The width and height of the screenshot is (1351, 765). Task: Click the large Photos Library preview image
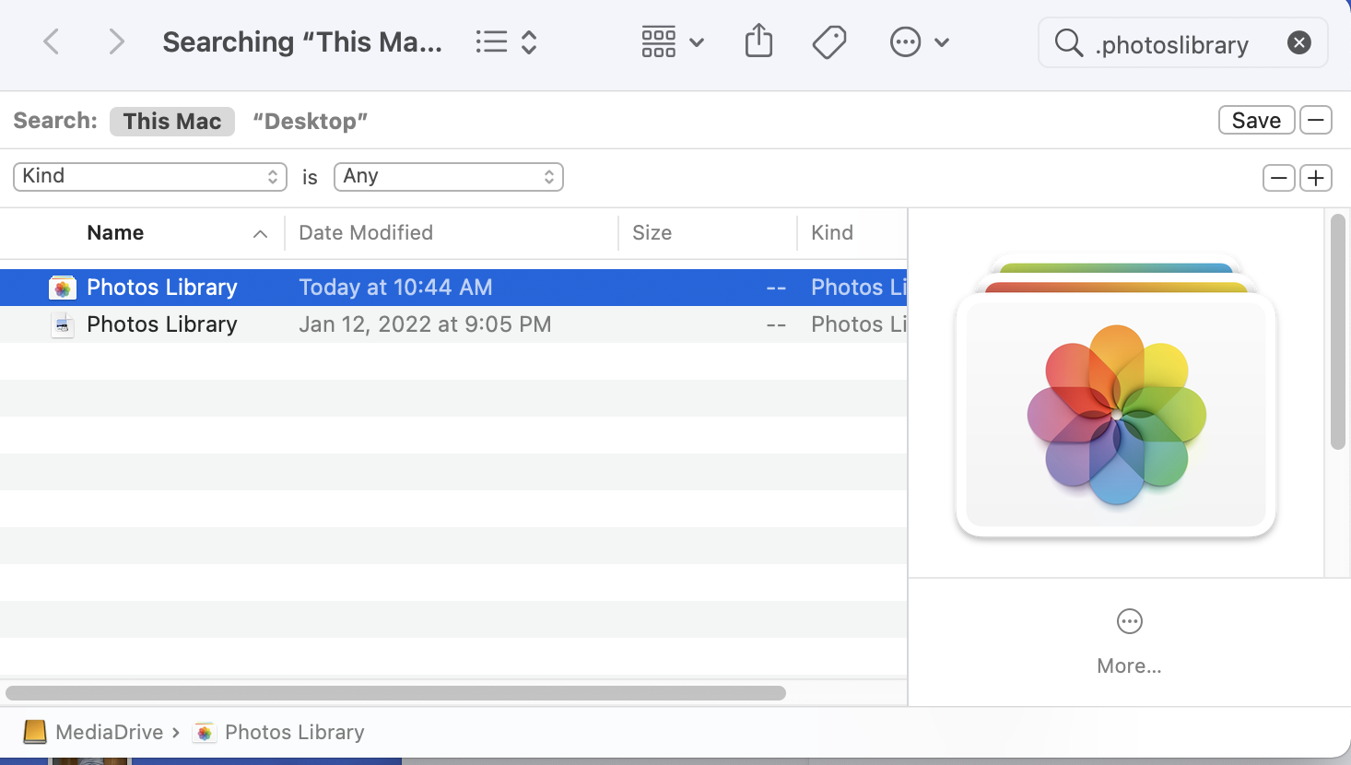[1116, 397]
